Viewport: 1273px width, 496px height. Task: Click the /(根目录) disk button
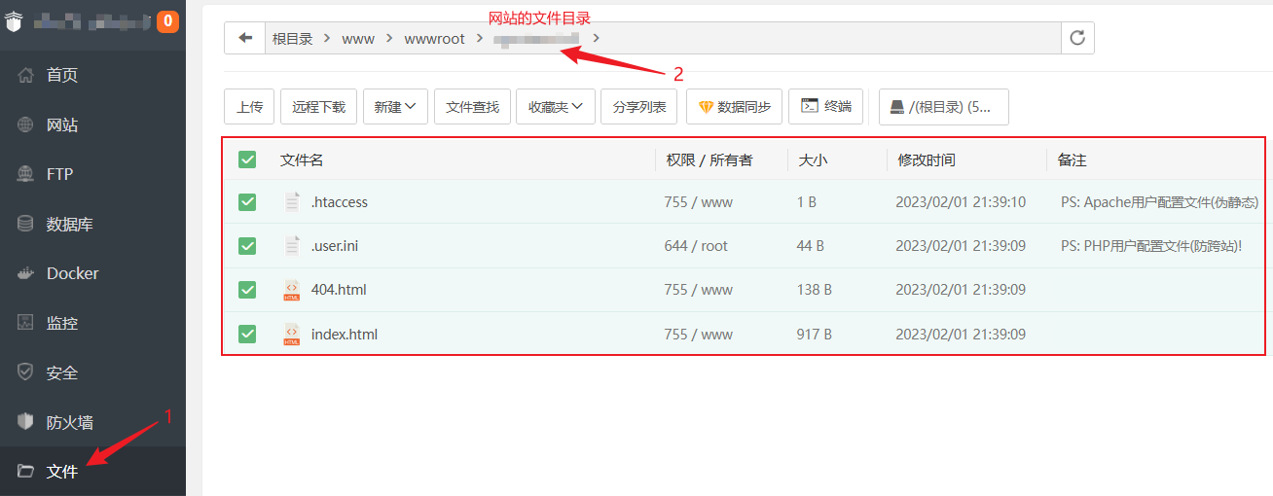[x=944, y=107]
